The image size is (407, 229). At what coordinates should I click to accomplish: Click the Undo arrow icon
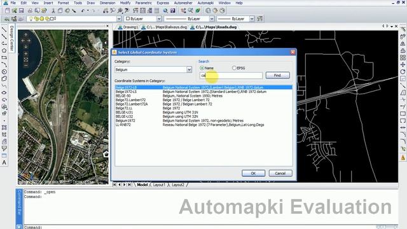click(83, 11)
